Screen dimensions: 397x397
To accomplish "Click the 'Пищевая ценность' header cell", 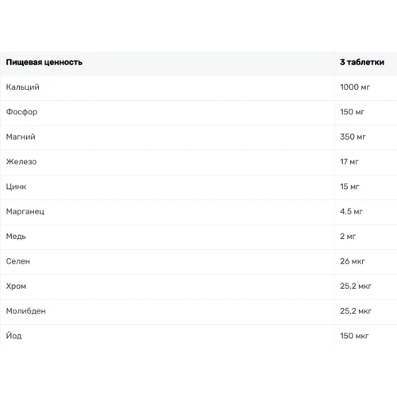I will click(44, 62).
